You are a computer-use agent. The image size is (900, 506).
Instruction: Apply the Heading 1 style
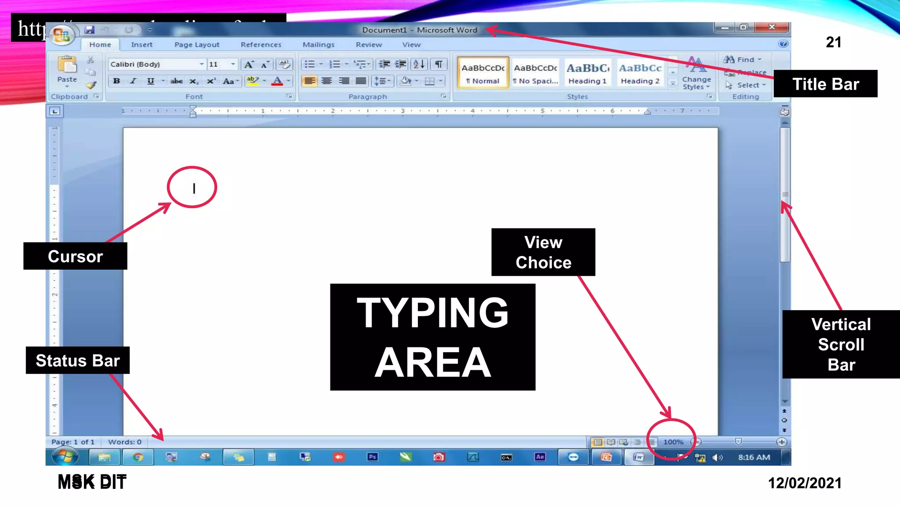point(588,72)
